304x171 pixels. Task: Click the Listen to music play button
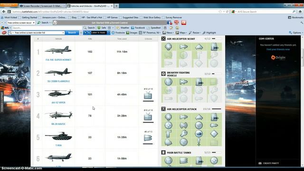(85, 33)
